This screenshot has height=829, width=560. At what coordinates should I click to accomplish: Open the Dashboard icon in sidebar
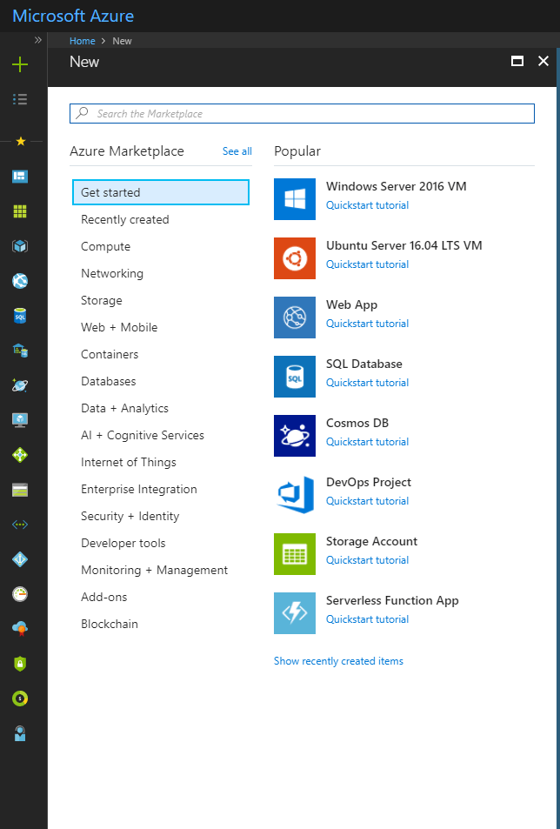pyautogui.click(x=20, y=177)
